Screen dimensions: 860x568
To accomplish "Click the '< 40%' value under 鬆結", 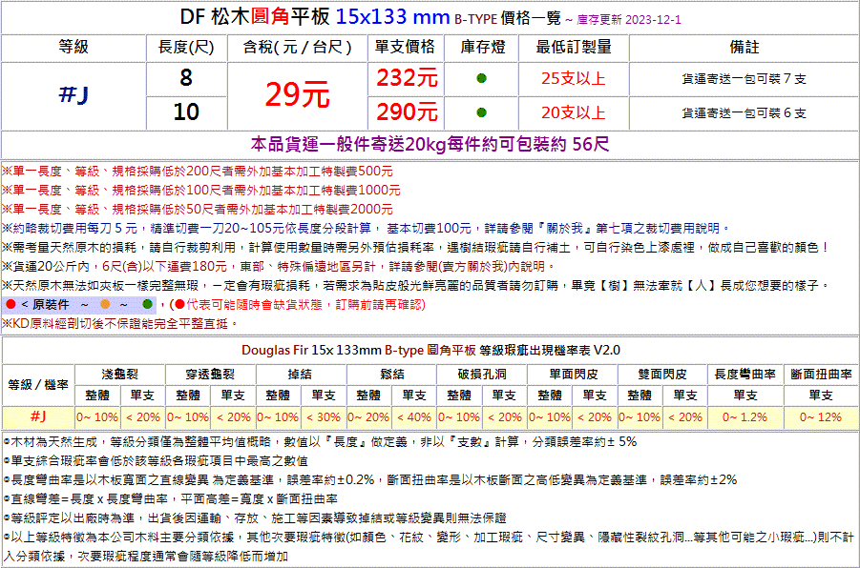I will pyautogui.click(x=414, y=417).
